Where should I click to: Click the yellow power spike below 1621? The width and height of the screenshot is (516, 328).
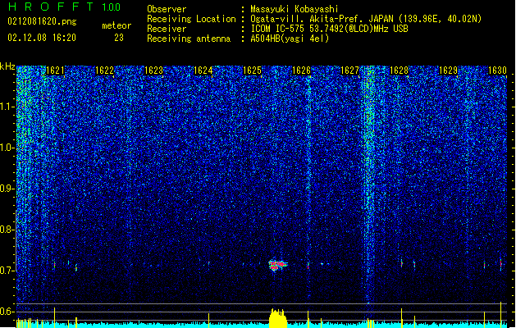tap(55, 317)
